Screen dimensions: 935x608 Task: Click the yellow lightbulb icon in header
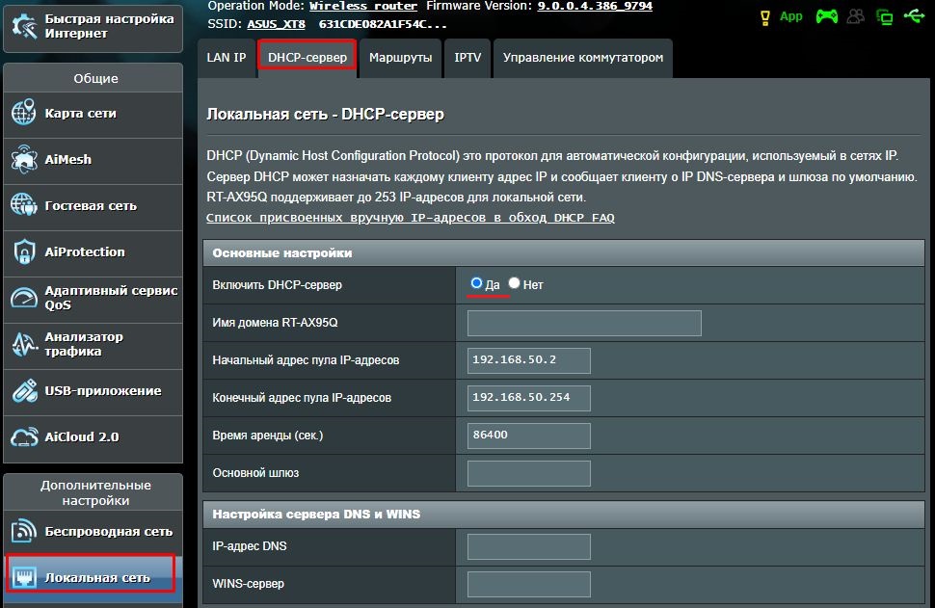point(765,17)
